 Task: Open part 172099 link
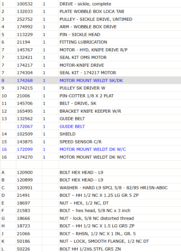[x=25, y=149]
